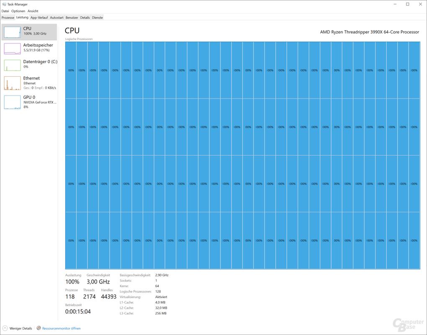Open the Datei menu

pyautogui.click(x=5, y=11)
